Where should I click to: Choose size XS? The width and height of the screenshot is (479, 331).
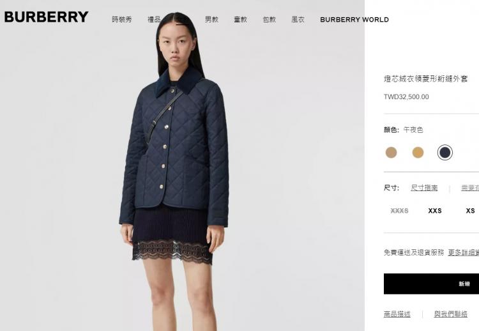[471, 211]
